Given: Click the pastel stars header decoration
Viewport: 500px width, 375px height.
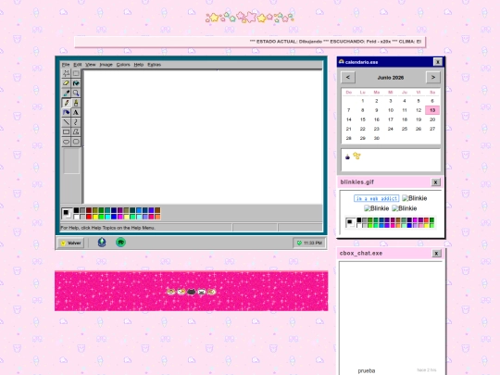Looking at the screenshot, I should click(x=249, y=18).
